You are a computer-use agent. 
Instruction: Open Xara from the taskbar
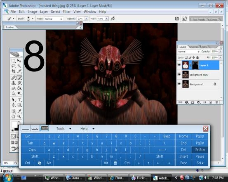coord(75,178)
